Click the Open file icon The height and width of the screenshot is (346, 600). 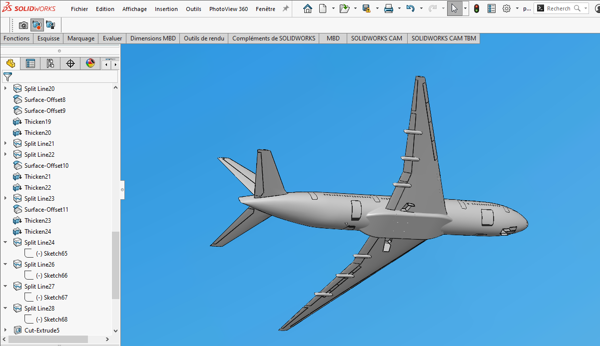click(x=344, y=8)
